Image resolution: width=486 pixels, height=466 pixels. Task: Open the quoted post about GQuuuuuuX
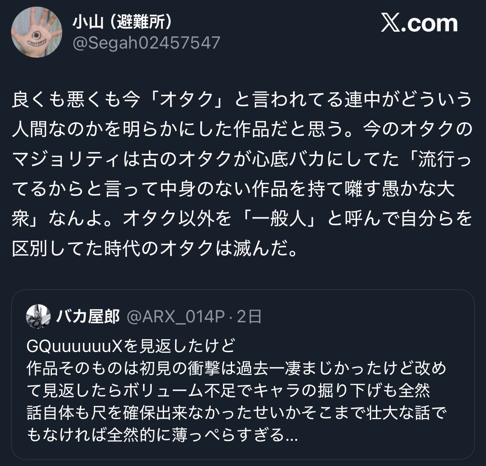tap(243, 375)
